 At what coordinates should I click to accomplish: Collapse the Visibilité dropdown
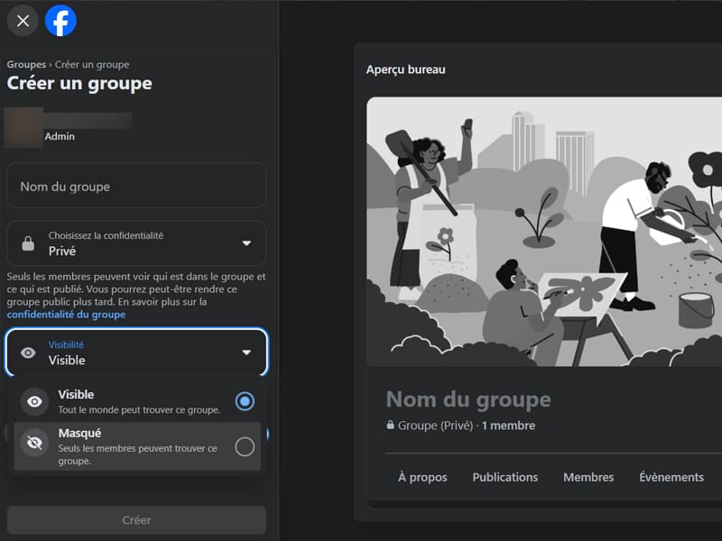coord(136,353)
